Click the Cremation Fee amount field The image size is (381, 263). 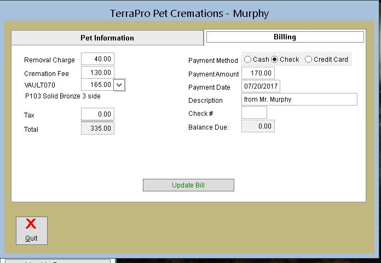click(97, 73)
